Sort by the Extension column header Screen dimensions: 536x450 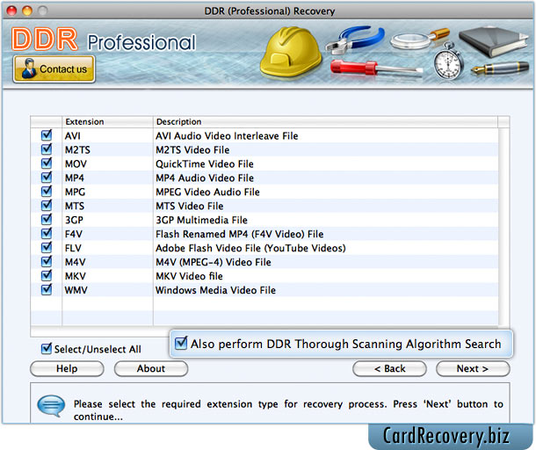[x=107, y=122]
